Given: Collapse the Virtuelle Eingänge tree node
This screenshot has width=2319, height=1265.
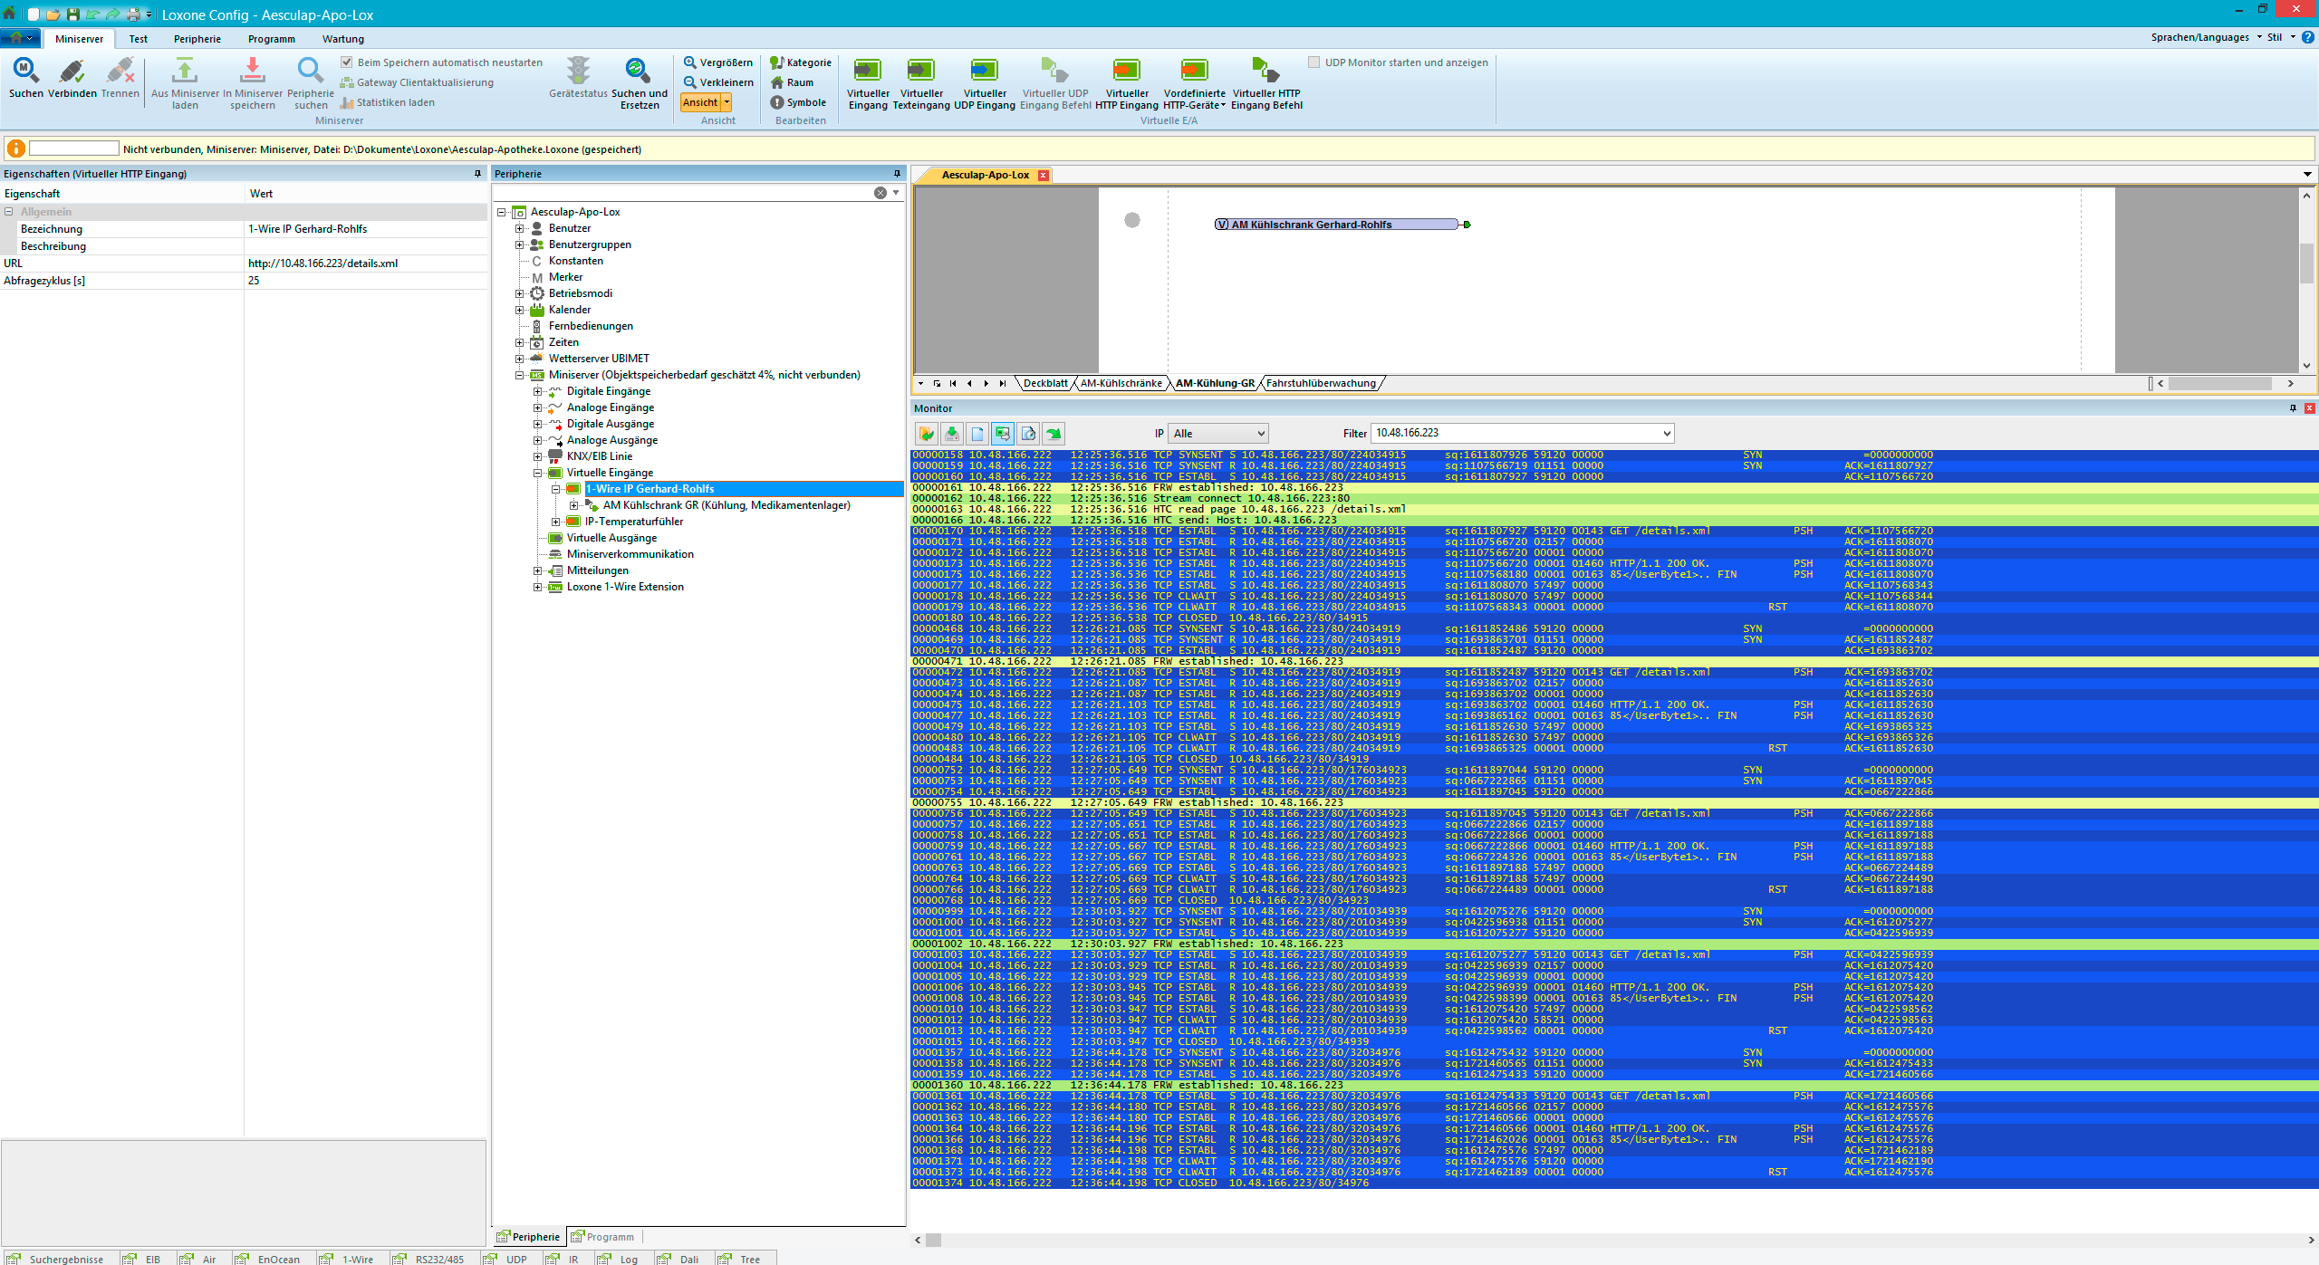Looking at the screenshot, I should pyautogui.click(x=538, y=473).
